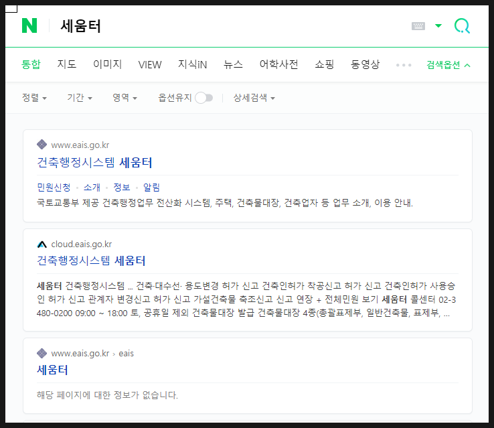This screenshot has width=494, height=428.
Task: Open first 건축행정시스템 세움터 result title
Action: (94, 163)
